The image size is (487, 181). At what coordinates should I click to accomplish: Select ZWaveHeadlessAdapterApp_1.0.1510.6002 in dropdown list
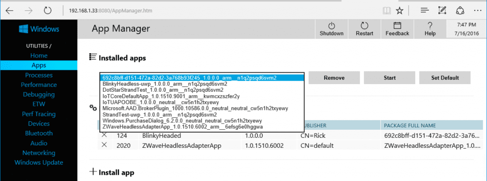click(x=202, y=127)
